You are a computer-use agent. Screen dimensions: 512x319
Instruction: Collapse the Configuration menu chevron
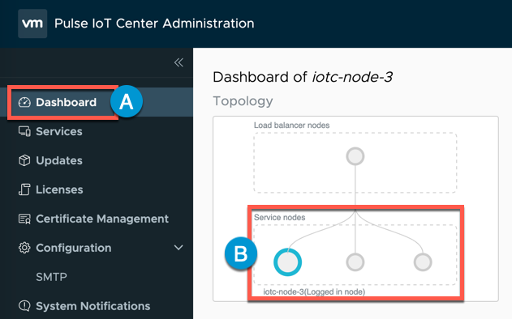click(179, 248)
